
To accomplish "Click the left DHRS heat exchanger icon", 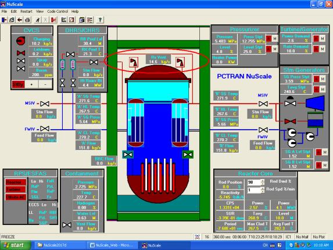I will (62, 65).
